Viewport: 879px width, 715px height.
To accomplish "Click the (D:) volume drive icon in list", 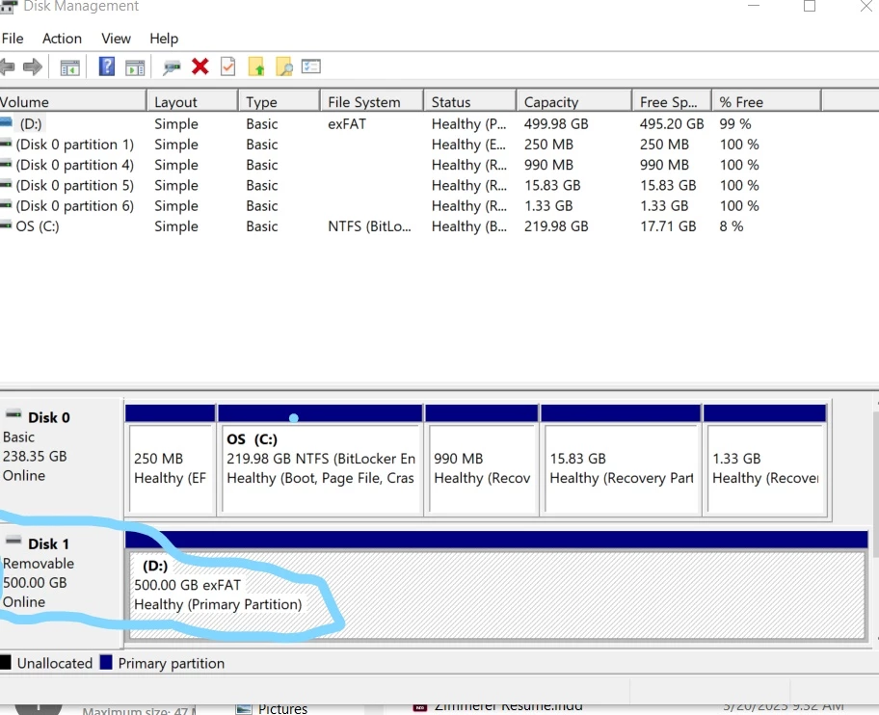I will (x=6, y=122).
